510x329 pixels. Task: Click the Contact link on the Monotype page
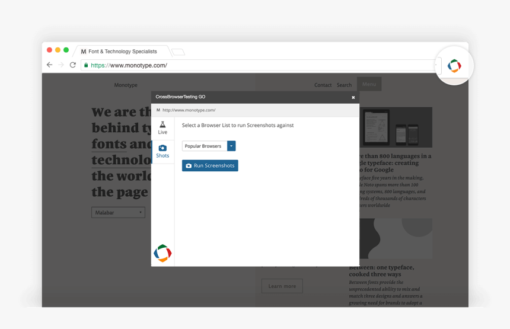323,85
